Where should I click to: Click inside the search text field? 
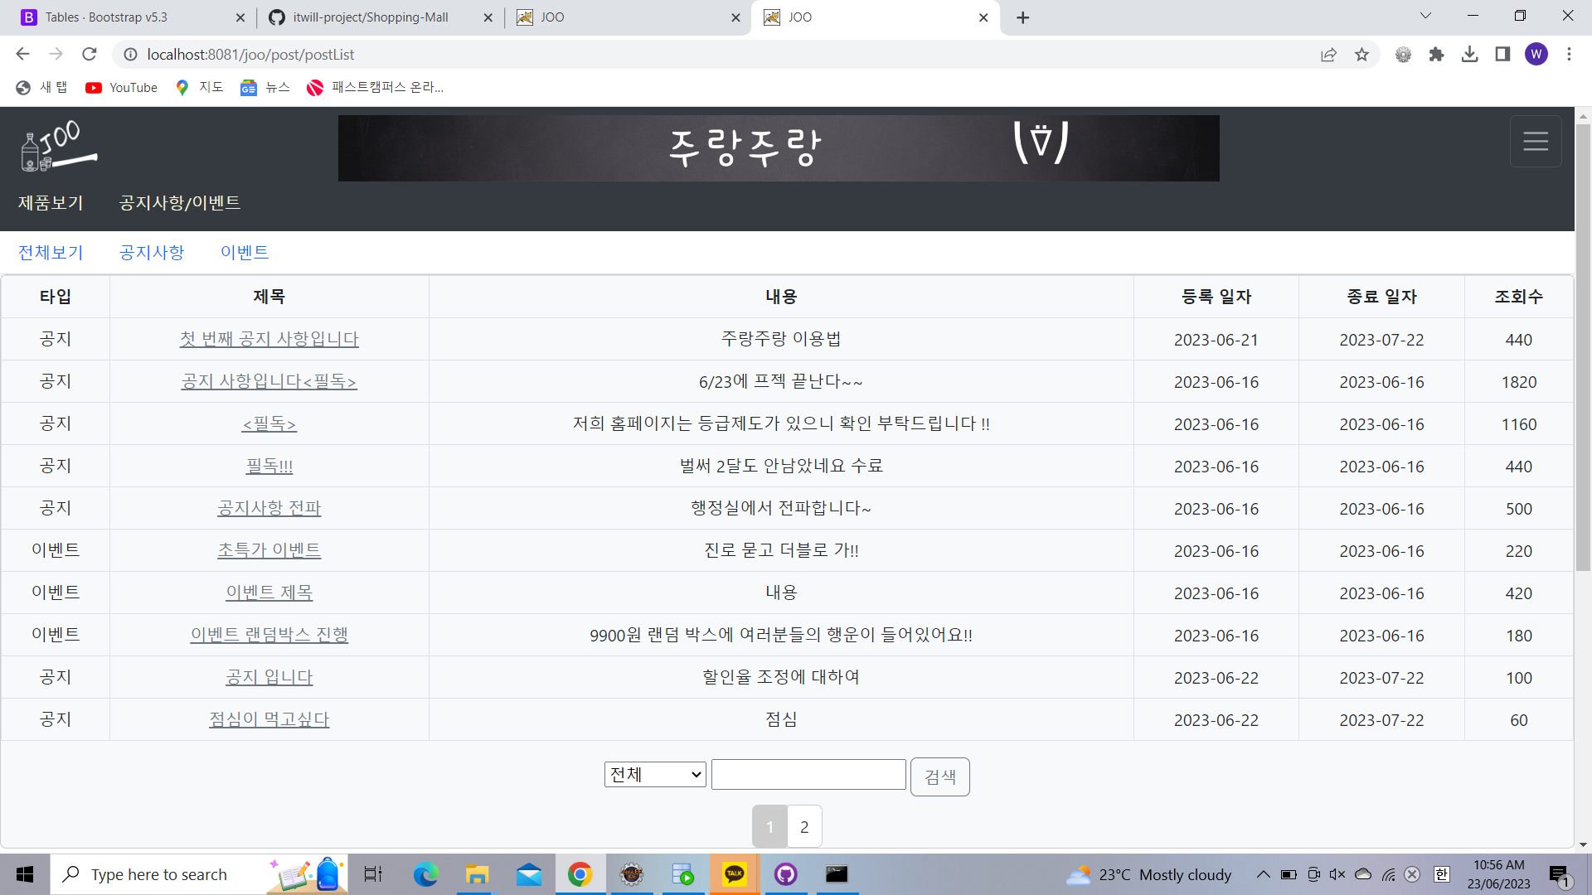808,774
